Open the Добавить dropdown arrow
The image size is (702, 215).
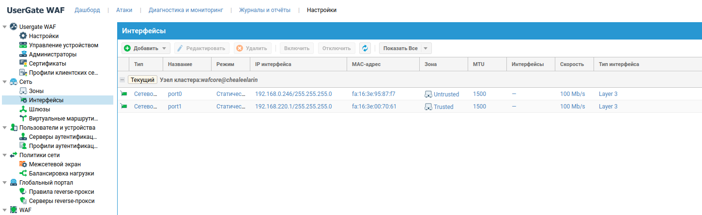pos(165,48)
